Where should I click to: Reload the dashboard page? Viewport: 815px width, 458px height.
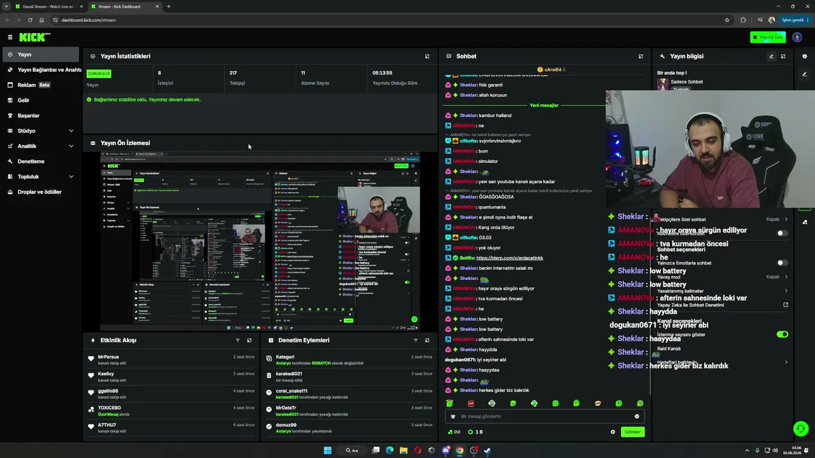pyautogui.click(x=30, y=20)
